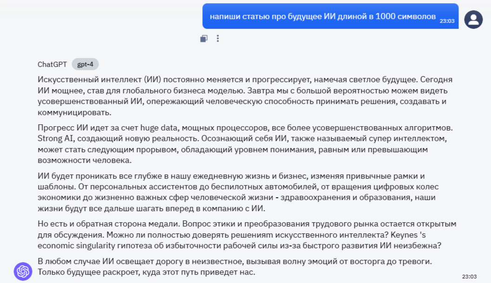The height and width of the screenshot is (283, 491).
Task: Click the words "Strong AI" in the reply
Action: [x=55, y=138]
